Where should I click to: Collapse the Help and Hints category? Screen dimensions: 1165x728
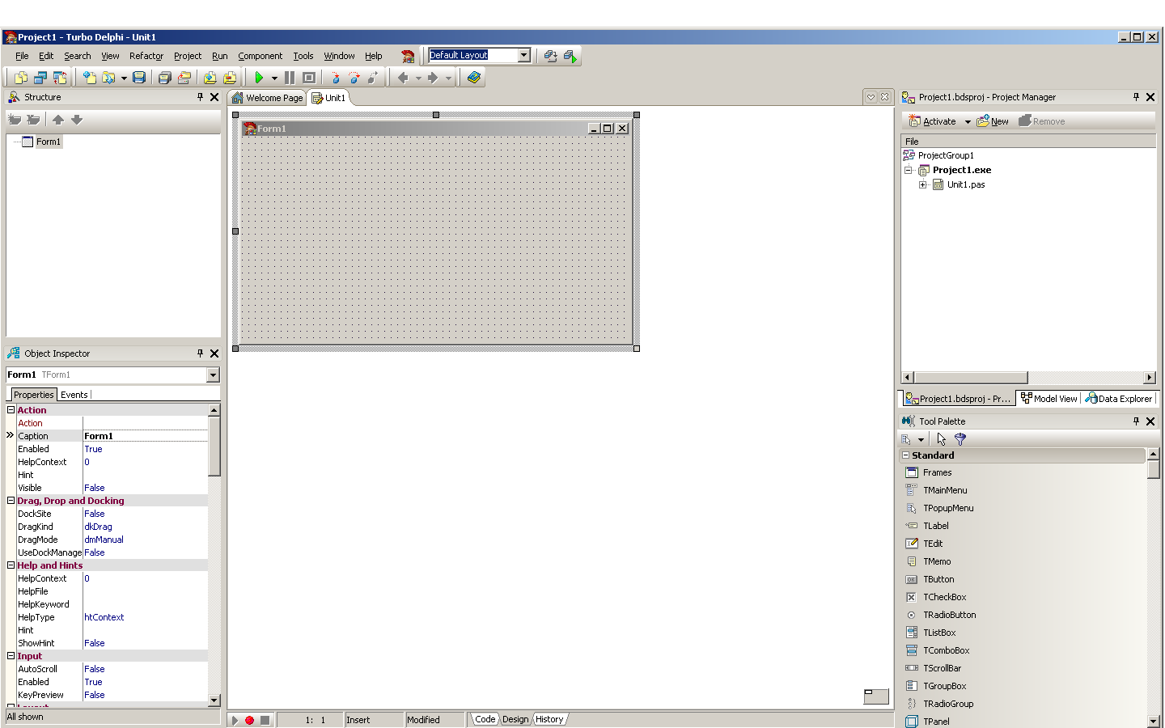click(11, 565)
